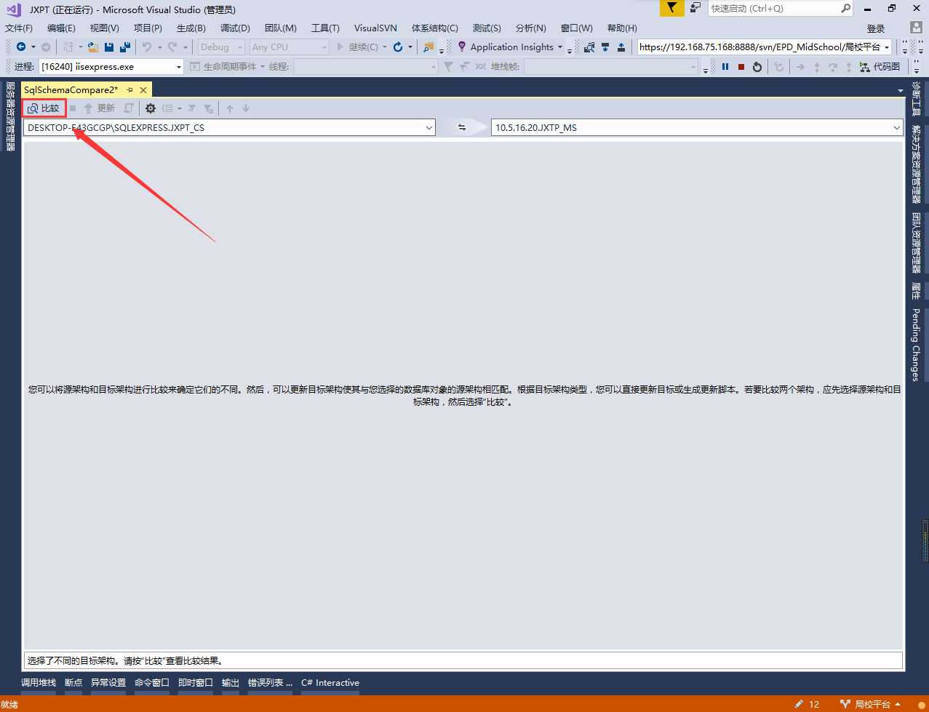Viewport: 929px width, 712px height.
Task: Open the 调用堆栈 call stack tab
Action: tap(39, 682)
